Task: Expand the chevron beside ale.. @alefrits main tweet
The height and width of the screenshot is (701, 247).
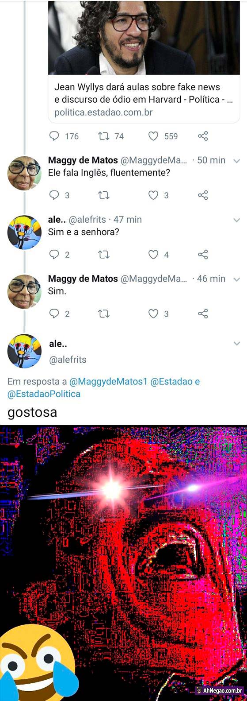Action: coord(236,344)
